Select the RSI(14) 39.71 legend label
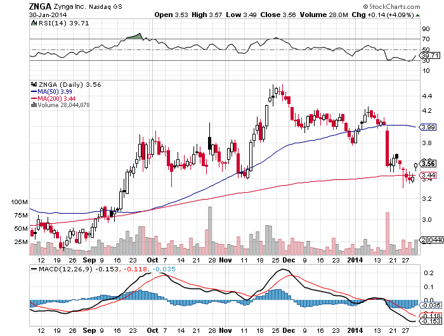444x336 pixels. 63,23
